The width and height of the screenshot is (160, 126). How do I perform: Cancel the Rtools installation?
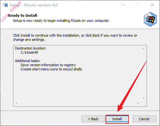tap(144, 119)
